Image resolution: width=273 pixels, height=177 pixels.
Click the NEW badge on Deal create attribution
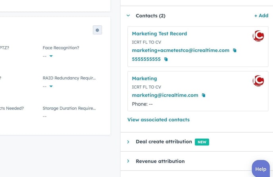[x=202, y=142]
